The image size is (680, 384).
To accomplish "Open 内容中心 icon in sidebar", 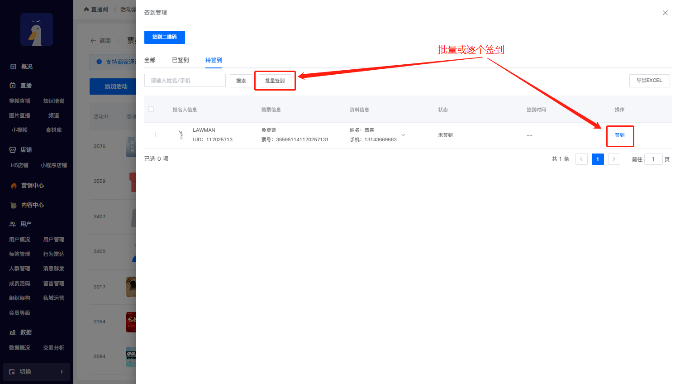I will coord(14,205).
